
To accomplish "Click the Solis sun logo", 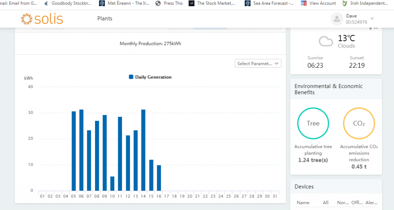I will point(27,18).
